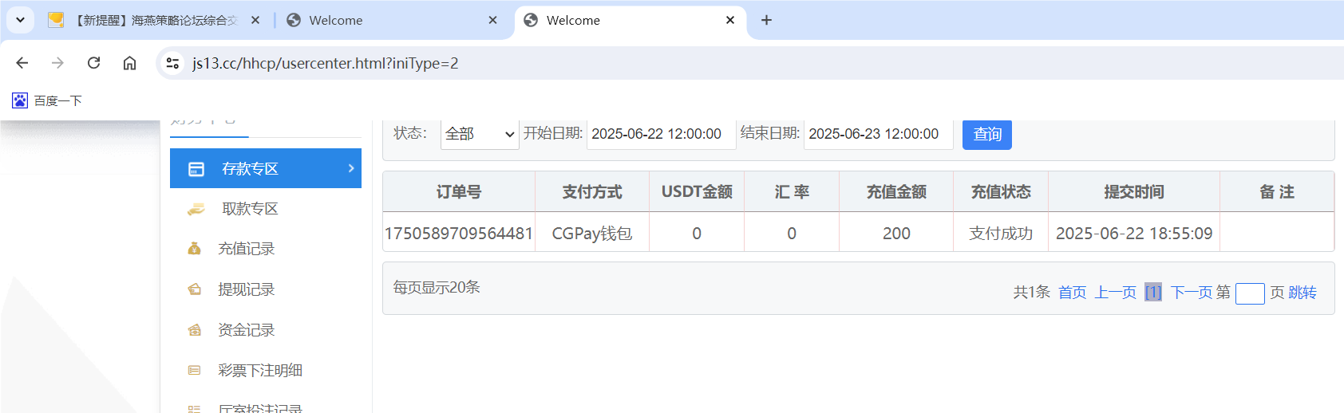
Task: Open the 百度一下 bookmark
Action: [47, 100]
